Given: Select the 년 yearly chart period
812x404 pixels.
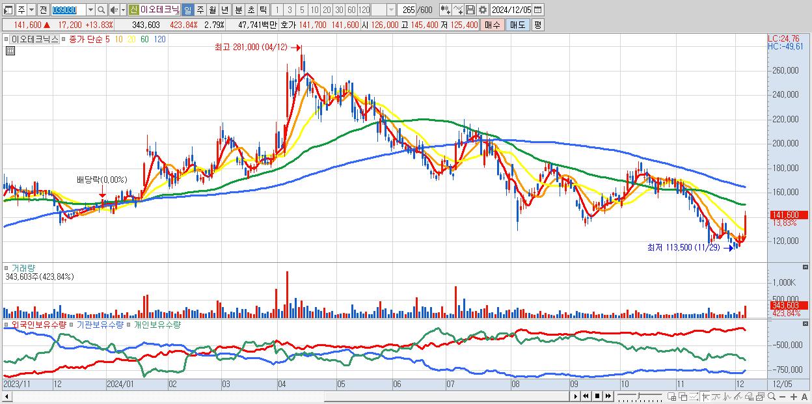Looking at the screenshot, I should pos(224,10).
